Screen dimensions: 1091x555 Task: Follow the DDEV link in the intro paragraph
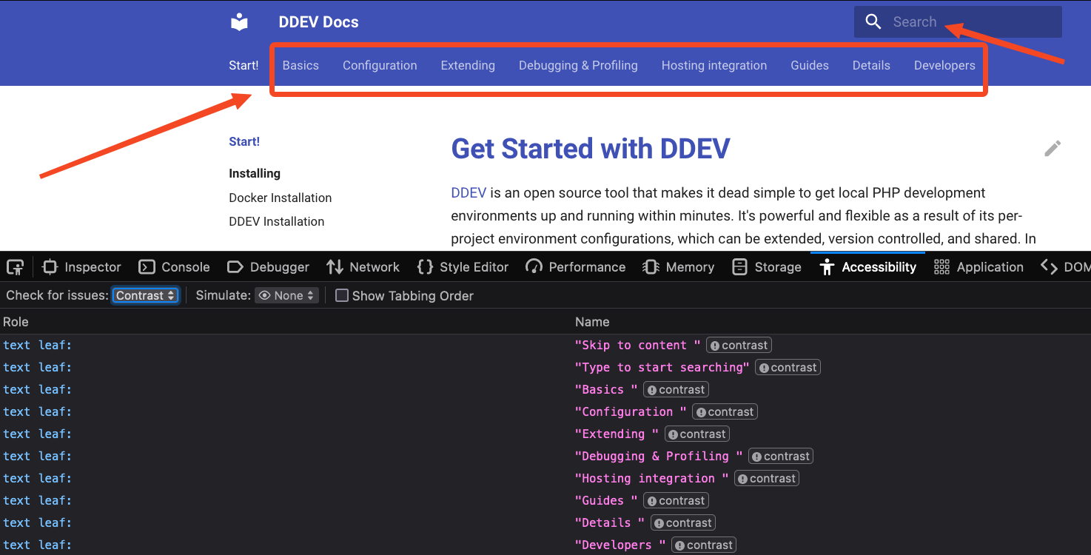469,193
